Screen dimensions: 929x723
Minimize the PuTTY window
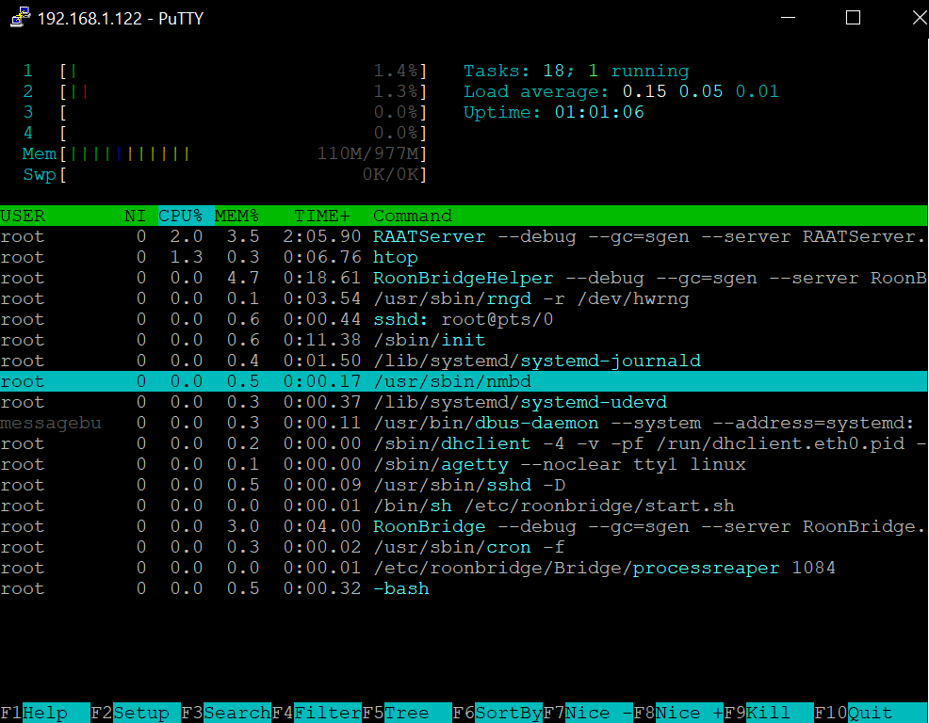788,18
